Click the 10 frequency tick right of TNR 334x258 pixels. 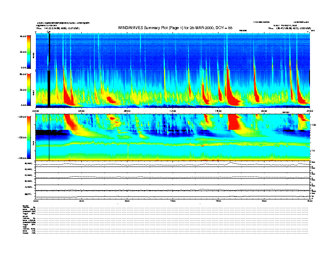[313, 150]
